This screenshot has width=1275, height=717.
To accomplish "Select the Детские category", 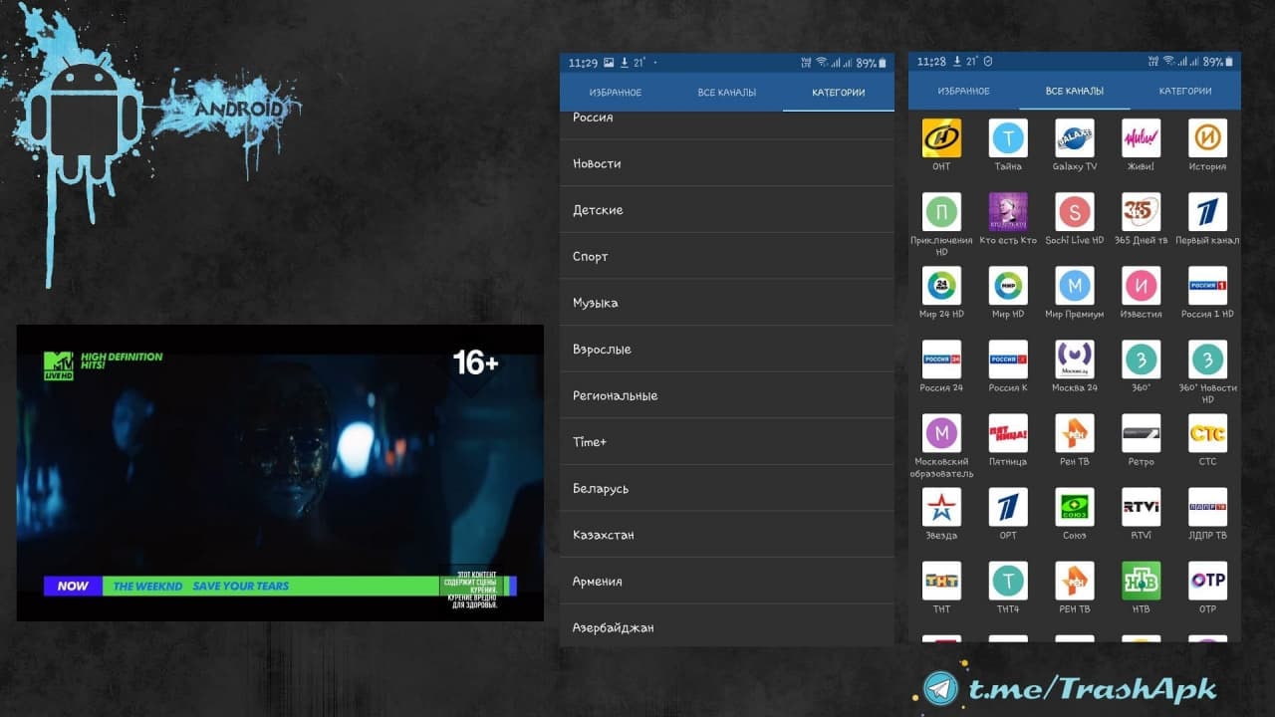I will 727,210.
